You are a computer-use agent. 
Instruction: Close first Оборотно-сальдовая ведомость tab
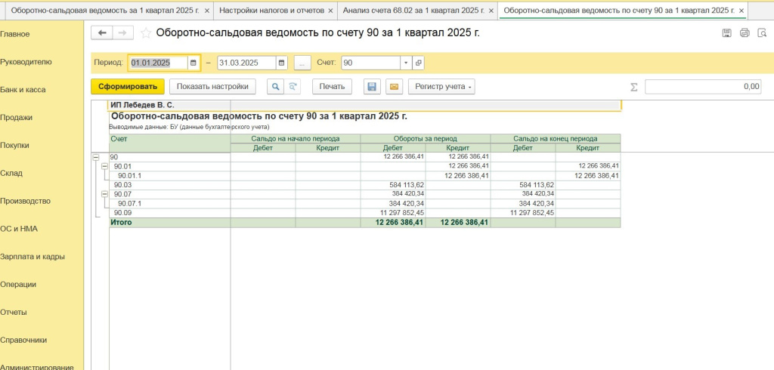(206, 11)
